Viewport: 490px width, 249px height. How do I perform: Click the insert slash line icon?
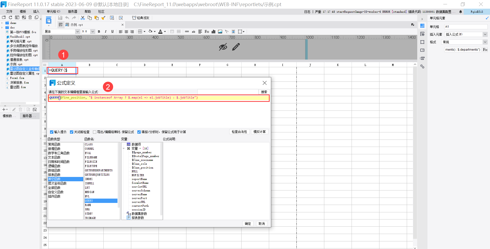[x=227, y=32]
